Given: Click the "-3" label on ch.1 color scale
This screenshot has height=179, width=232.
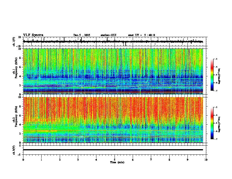Looking at the screenshot, I should [x=216, y=59].
